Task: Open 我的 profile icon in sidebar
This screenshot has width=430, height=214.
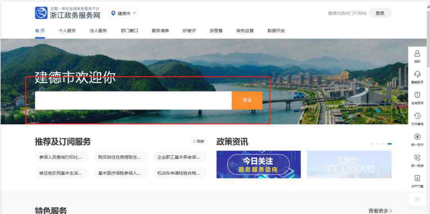Action: [417, 54]
